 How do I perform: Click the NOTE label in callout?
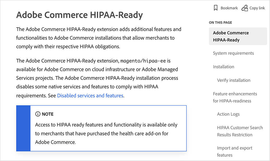(x=48, y=114)
